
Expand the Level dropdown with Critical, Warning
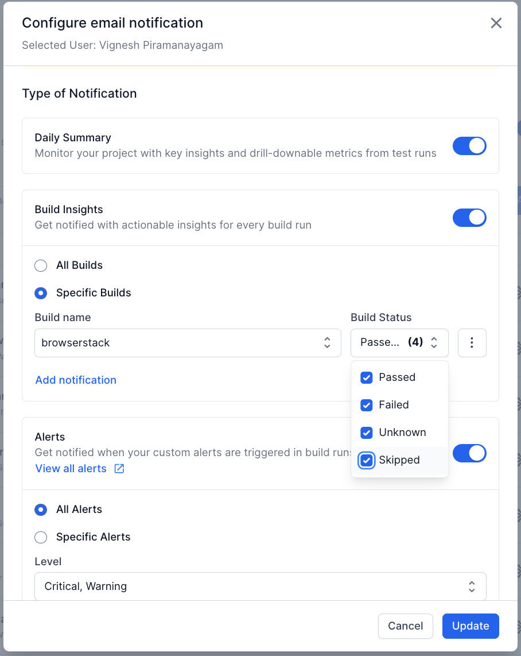click(x=260, y=586)
